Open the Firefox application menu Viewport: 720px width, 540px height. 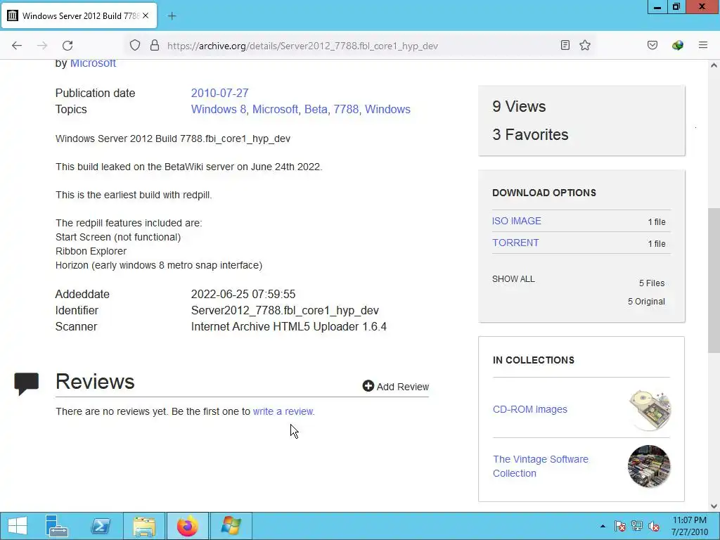click(x=703, y=45)
